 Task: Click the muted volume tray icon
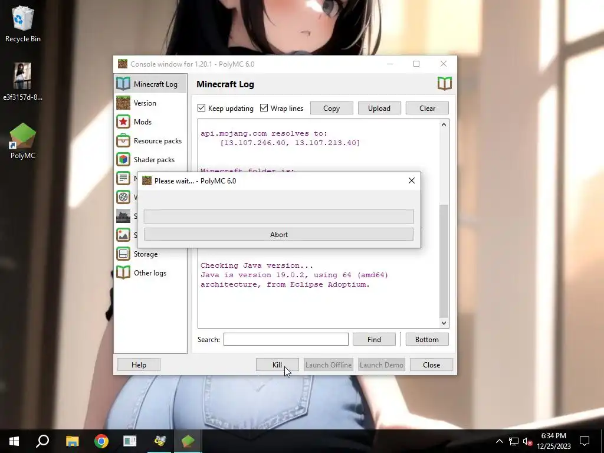(x=527, y=441)
